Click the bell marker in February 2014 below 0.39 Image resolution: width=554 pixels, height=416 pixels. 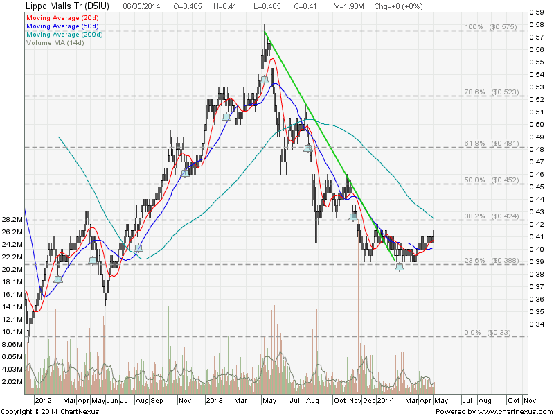[x=400, y=267]
